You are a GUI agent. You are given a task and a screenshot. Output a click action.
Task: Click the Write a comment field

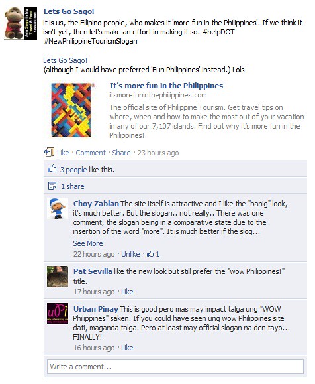point(175,367)
